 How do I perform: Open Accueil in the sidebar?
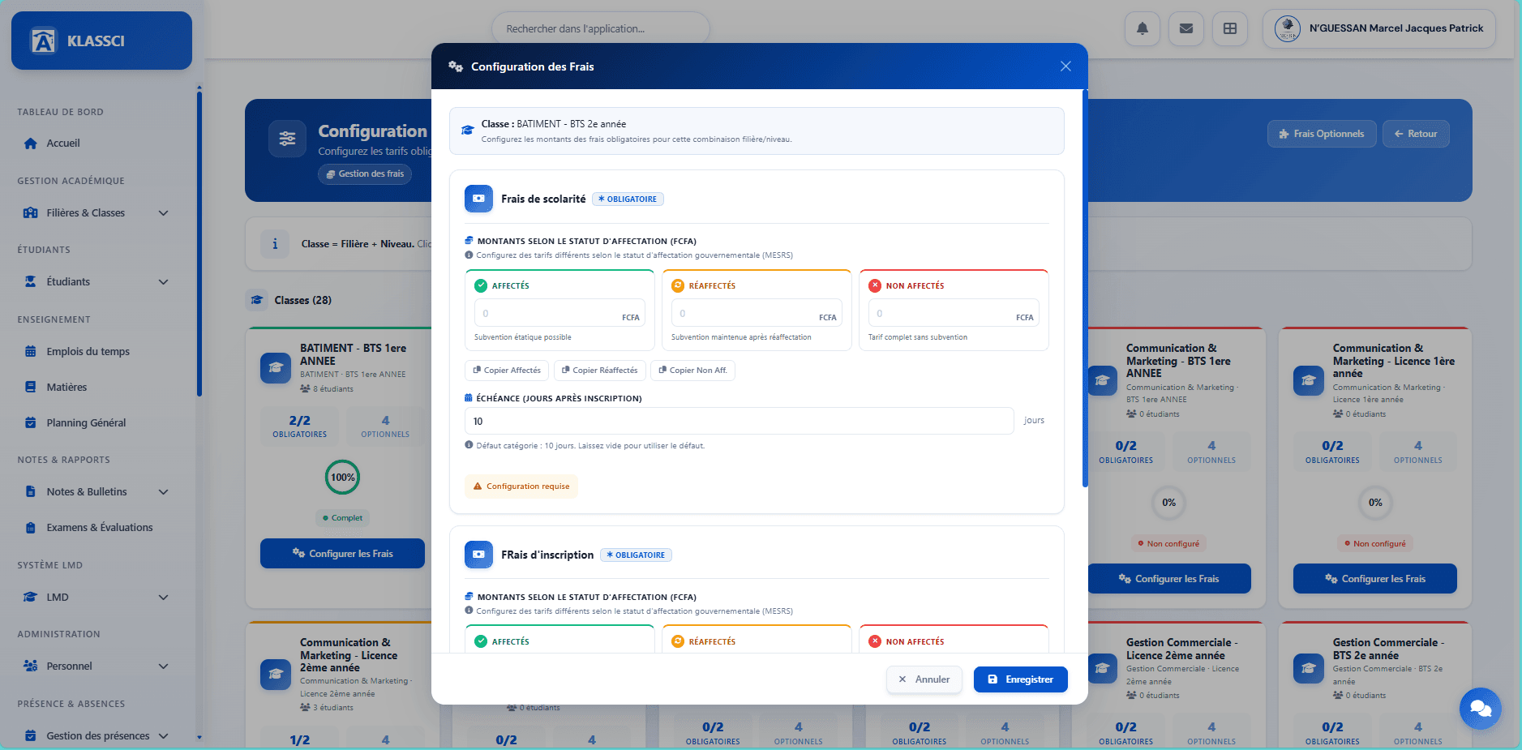[63, 144]
